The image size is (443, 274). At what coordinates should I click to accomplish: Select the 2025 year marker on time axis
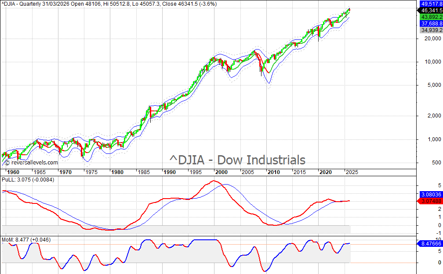352,172
